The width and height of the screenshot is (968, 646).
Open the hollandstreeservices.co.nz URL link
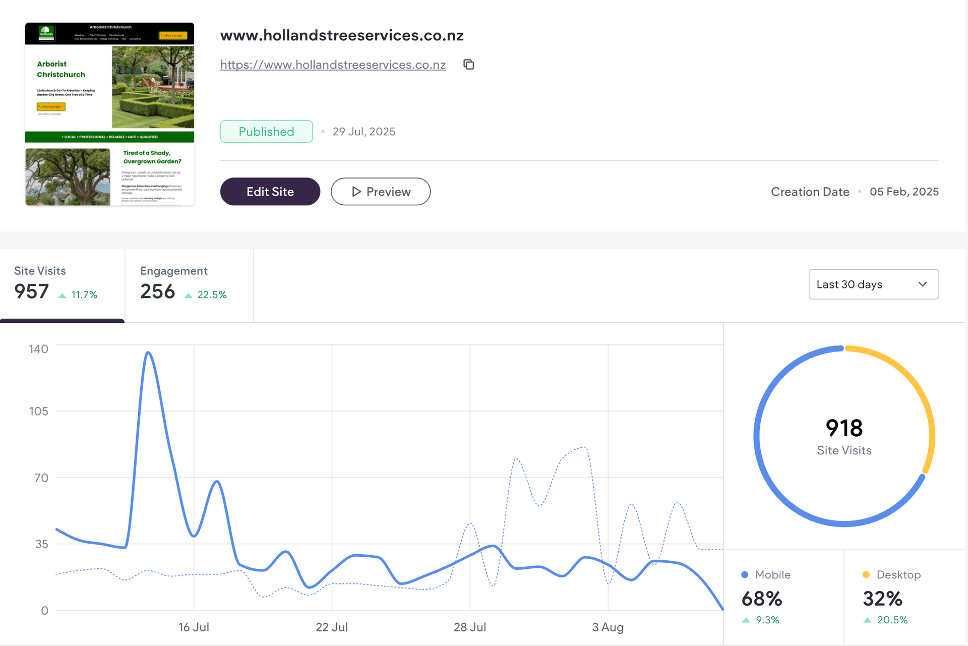[333, 65]
